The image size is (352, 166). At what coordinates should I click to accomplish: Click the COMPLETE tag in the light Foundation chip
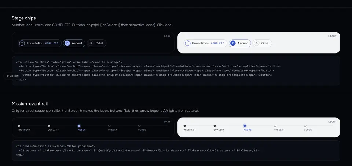coord(217,43)
